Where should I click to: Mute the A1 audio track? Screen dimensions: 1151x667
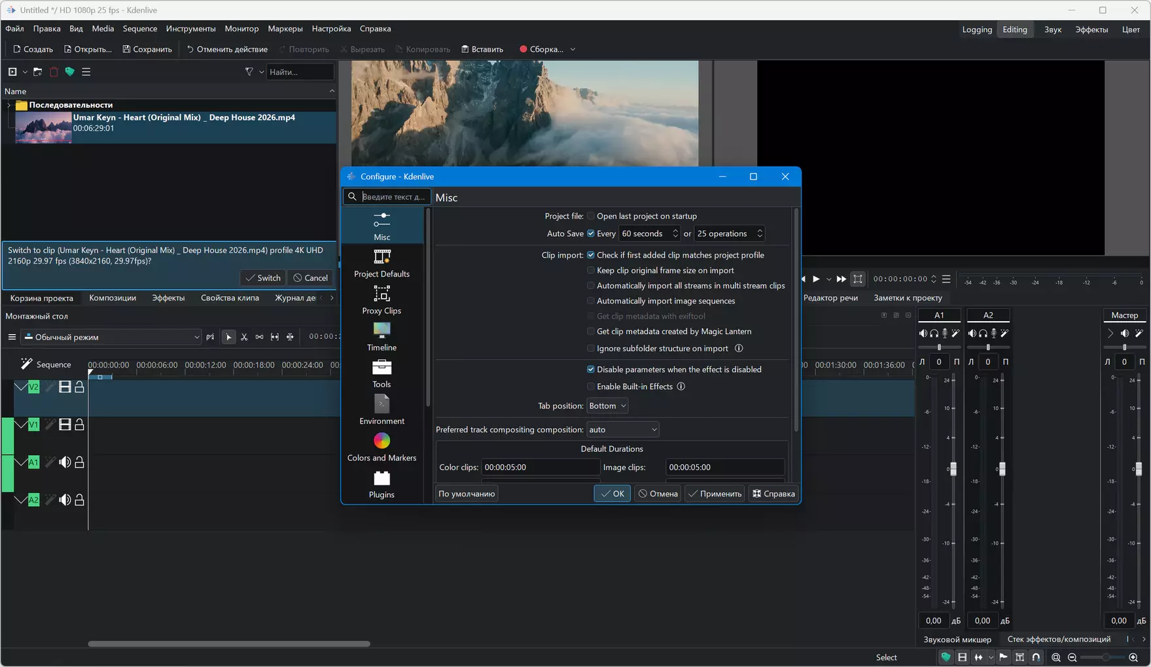65,462
